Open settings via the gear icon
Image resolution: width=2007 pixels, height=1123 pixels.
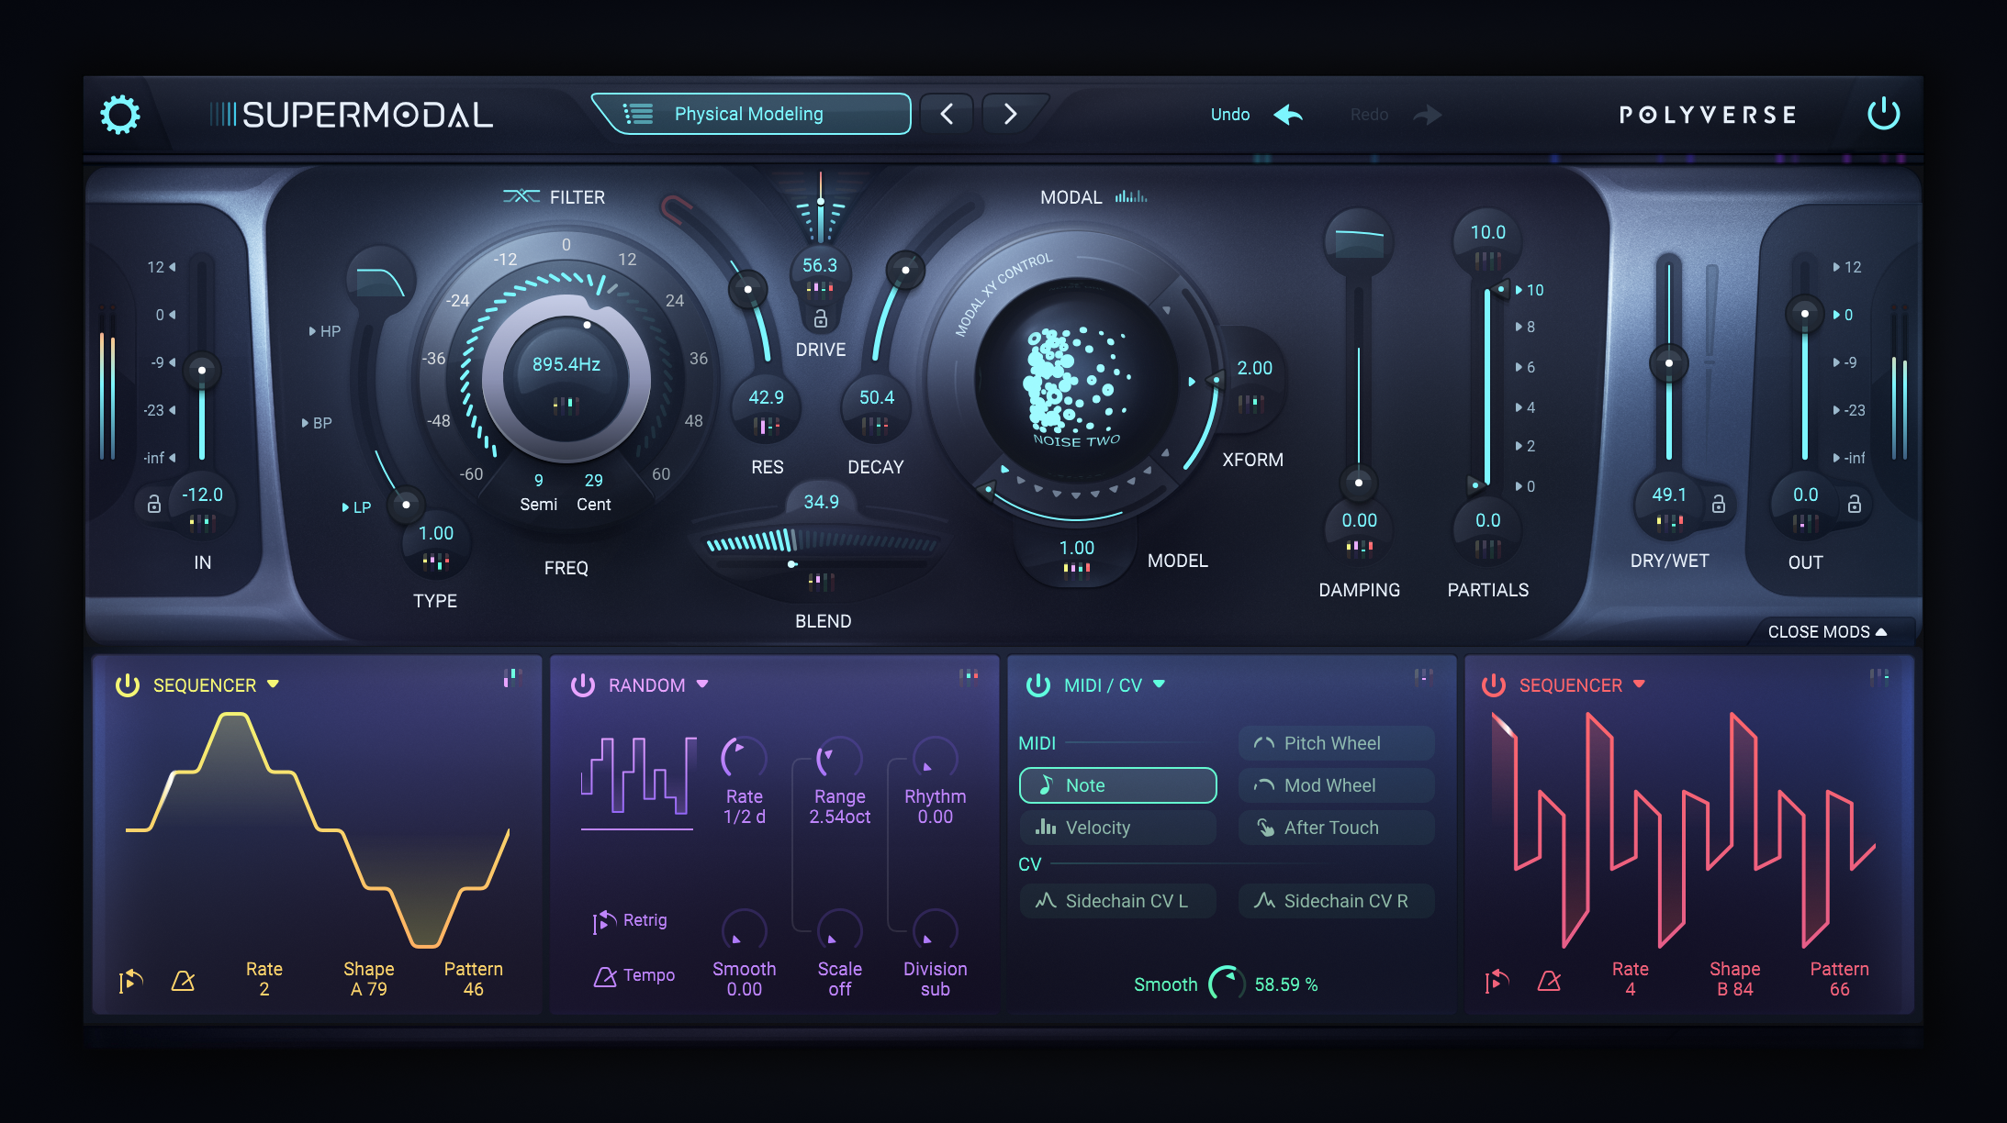click(120, 115)
